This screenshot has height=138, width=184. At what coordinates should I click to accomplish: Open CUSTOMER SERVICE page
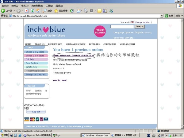pyautogui.click(x=76, y=44)
